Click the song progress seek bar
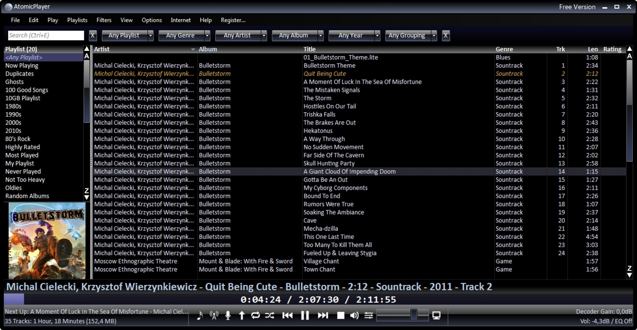This screenshot has height=330, width=637. point(318,299)
